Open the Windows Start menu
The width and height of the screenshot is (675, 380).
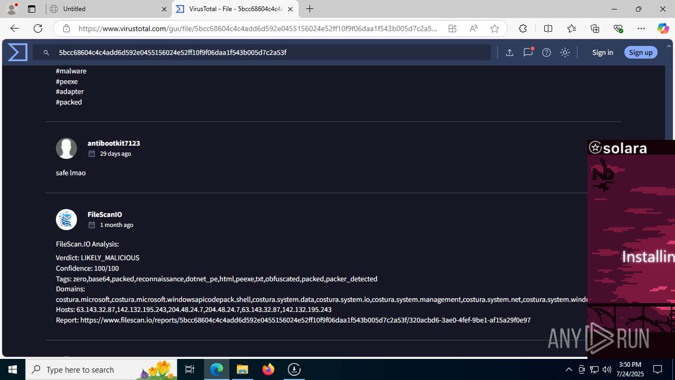[x=13, y=369]
